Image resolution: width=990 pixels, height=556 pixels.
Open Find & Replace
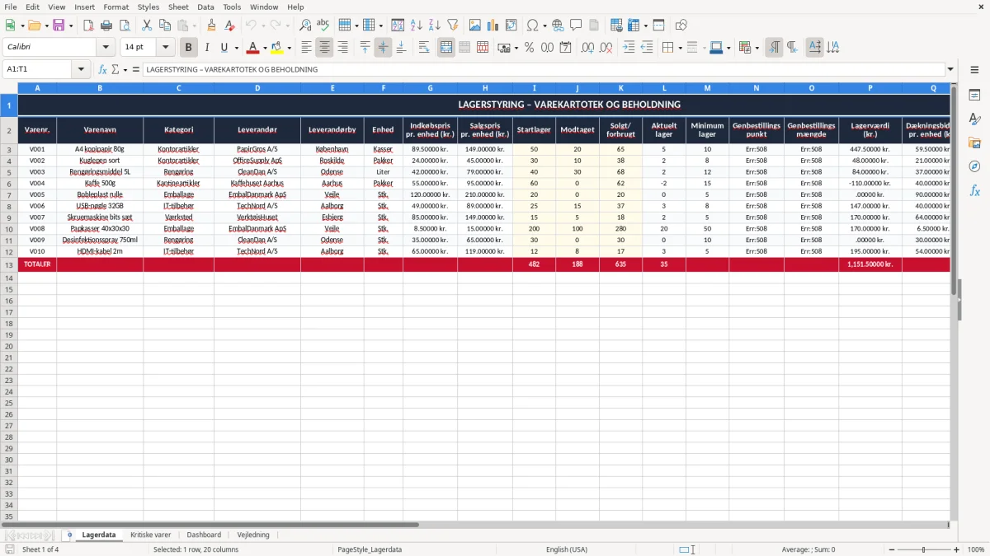[x=305, y=26]
